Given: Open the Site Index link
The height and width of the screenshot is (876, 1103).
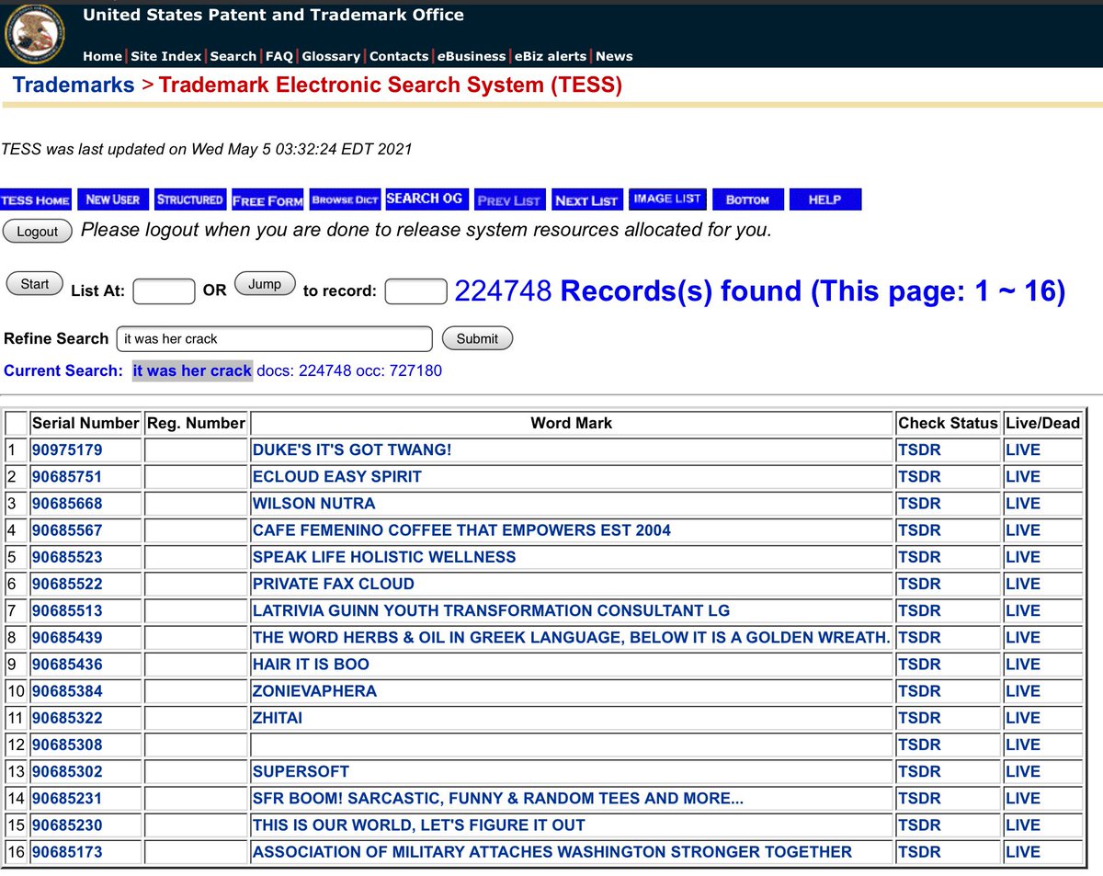Looking at the screenshot, I should tap(166, 56).
